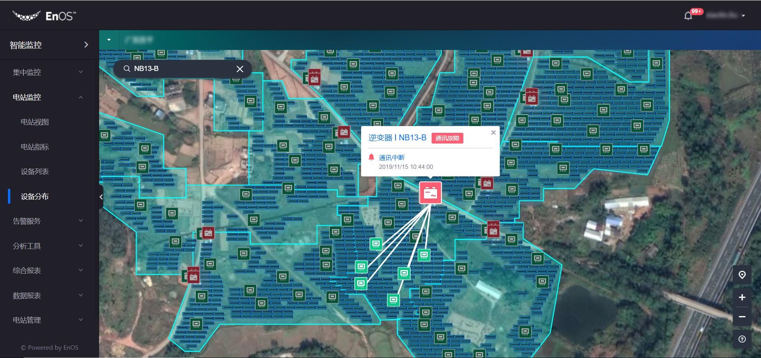The image size is (761, 358).
Task: Click the Powered by EnOS footer text
Action: pos(50,347)
